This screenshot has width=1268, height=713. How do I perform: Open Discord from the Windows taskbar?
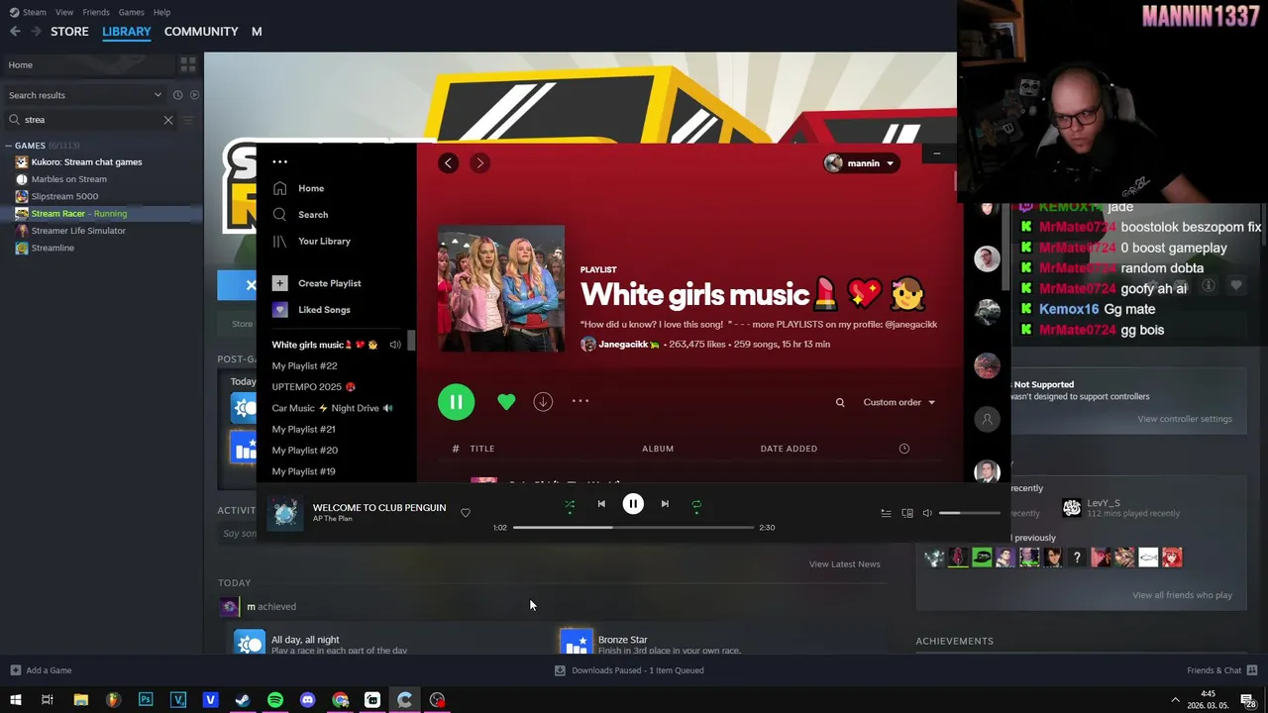[308, 700]
